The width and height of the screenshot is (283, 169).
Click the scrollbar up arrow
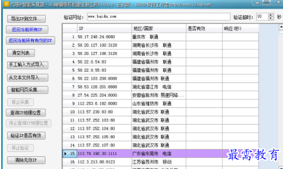tap(281, 27)
